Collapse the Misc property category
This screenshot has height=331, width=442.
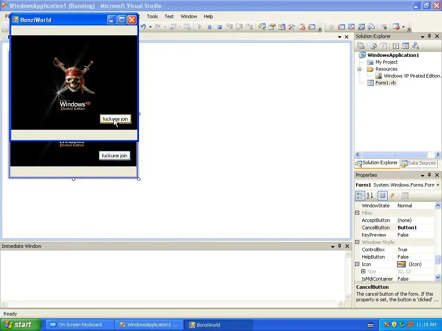357,213
